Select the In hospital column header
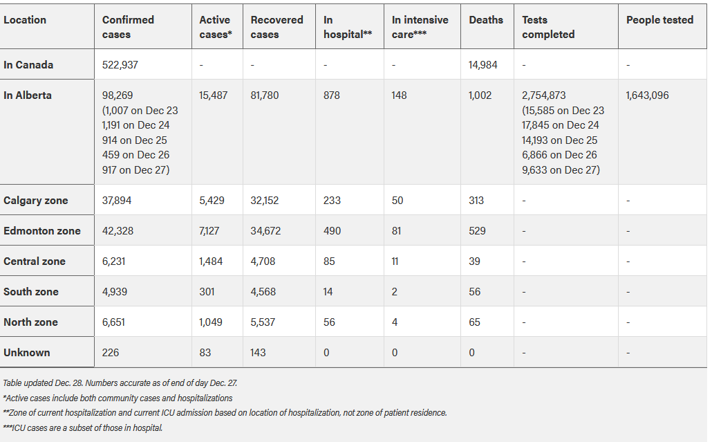The height and width of the screenshot is (442, 712). coord(348,27)
